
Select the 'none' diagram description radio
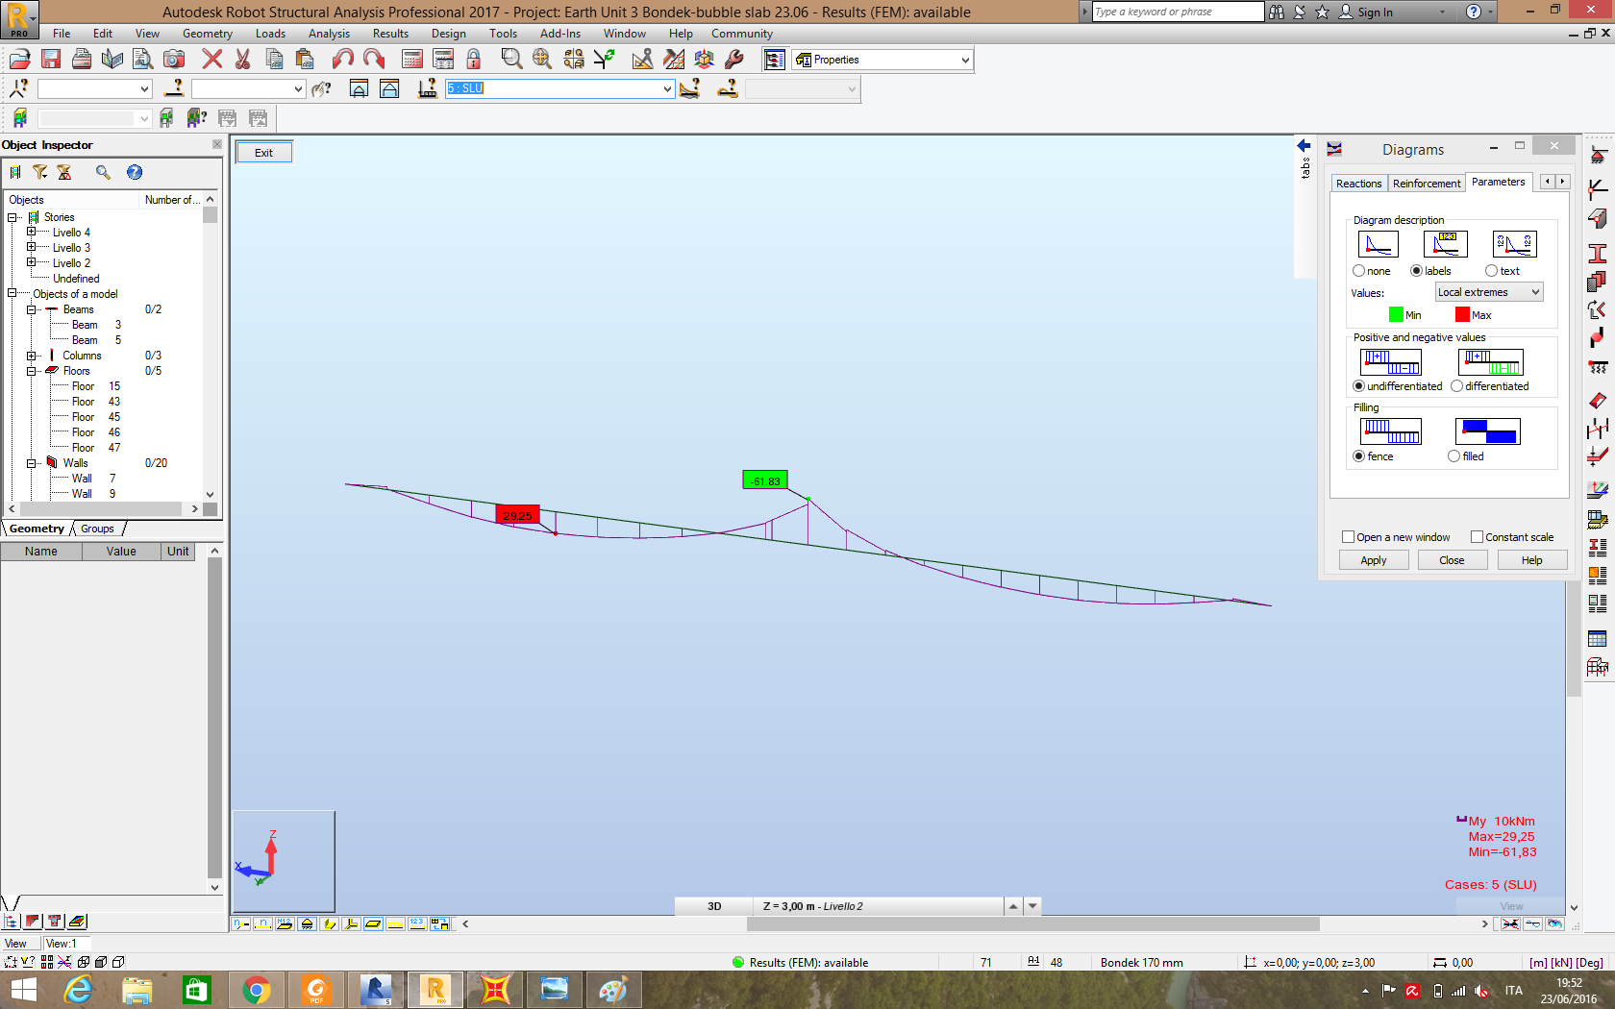click(1359, 271)
